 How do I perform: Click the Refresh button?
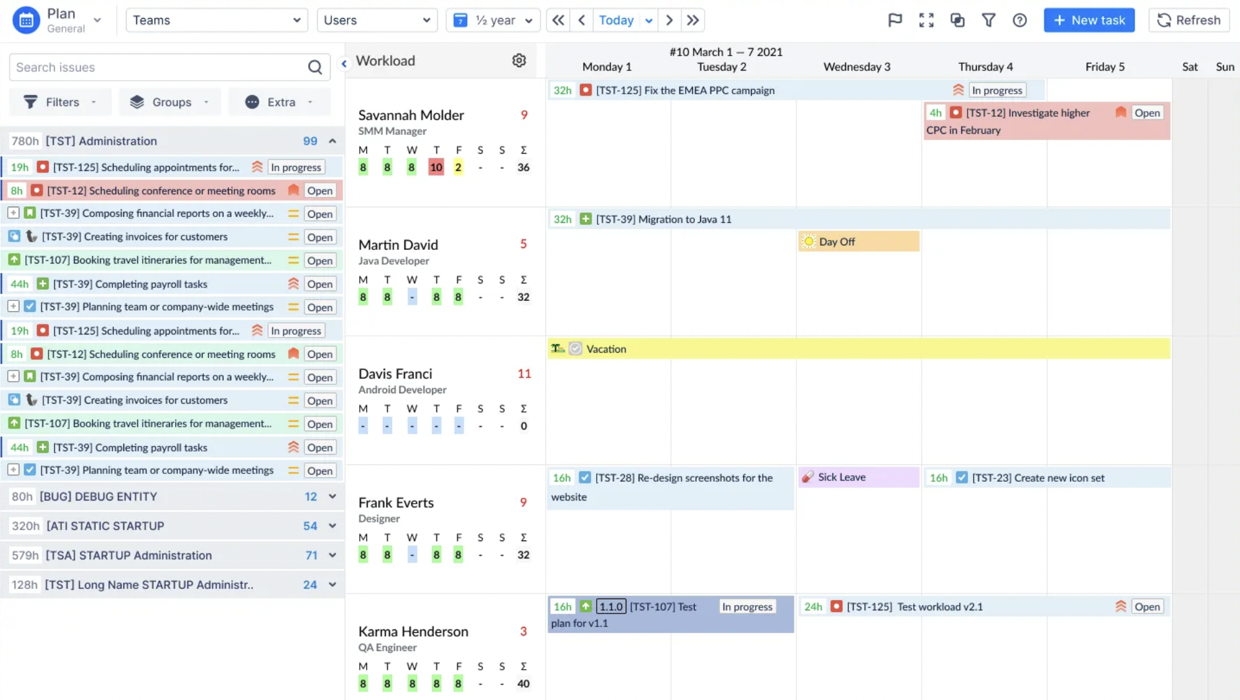(1189, 20)
